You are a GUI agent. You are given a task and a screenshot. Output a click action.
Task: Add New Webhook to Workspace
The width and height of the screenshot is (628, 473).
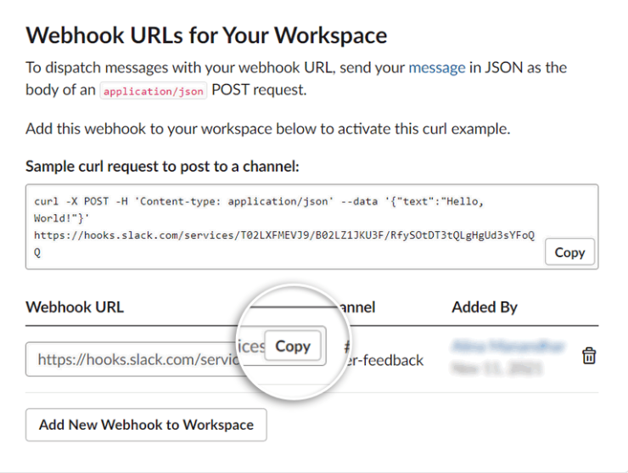click(146, 425)
